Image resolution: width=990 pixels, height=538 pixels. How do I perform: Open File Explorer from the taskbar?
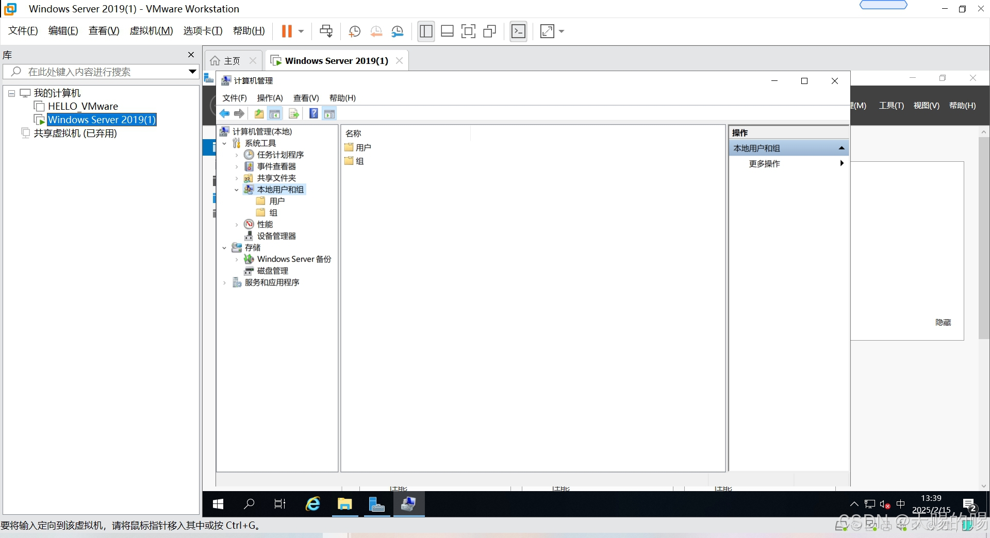tap(345, 504)
